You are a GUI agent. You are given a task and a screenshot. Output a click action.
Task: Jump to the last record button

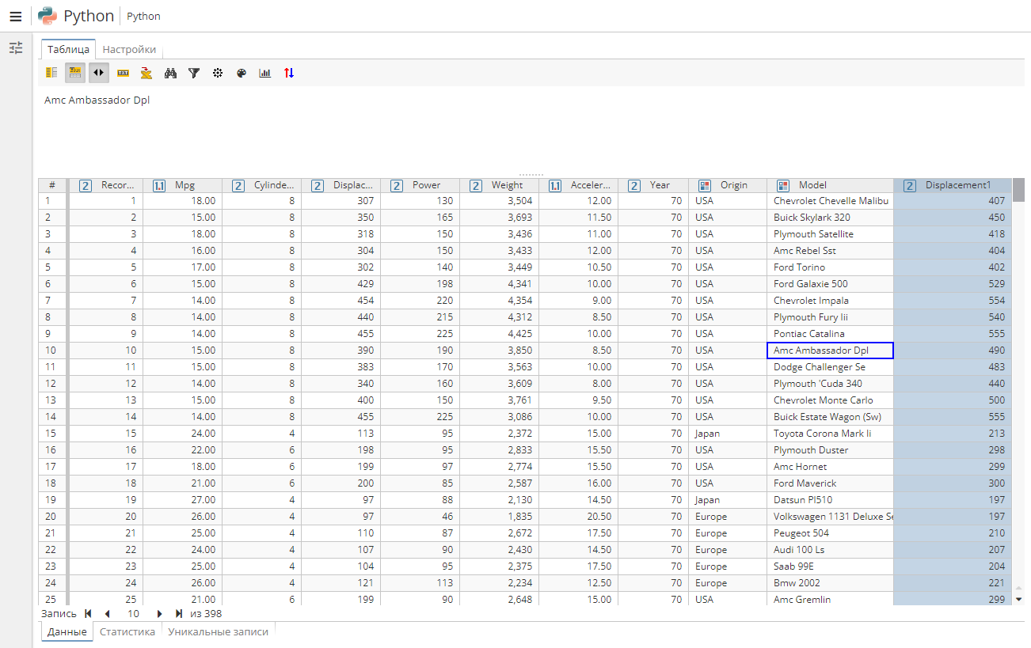pos(179,613)
